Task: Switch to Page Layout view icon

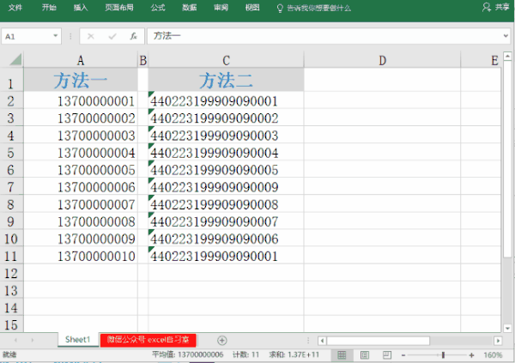Action: [365, 354]
